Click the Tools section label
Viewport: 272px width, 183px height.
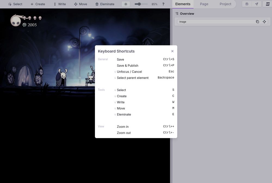click(101, 90)
